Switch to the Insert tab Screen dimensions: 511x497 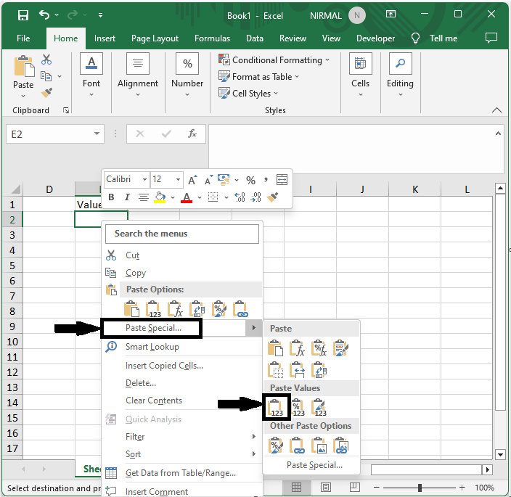click(105, 38)
